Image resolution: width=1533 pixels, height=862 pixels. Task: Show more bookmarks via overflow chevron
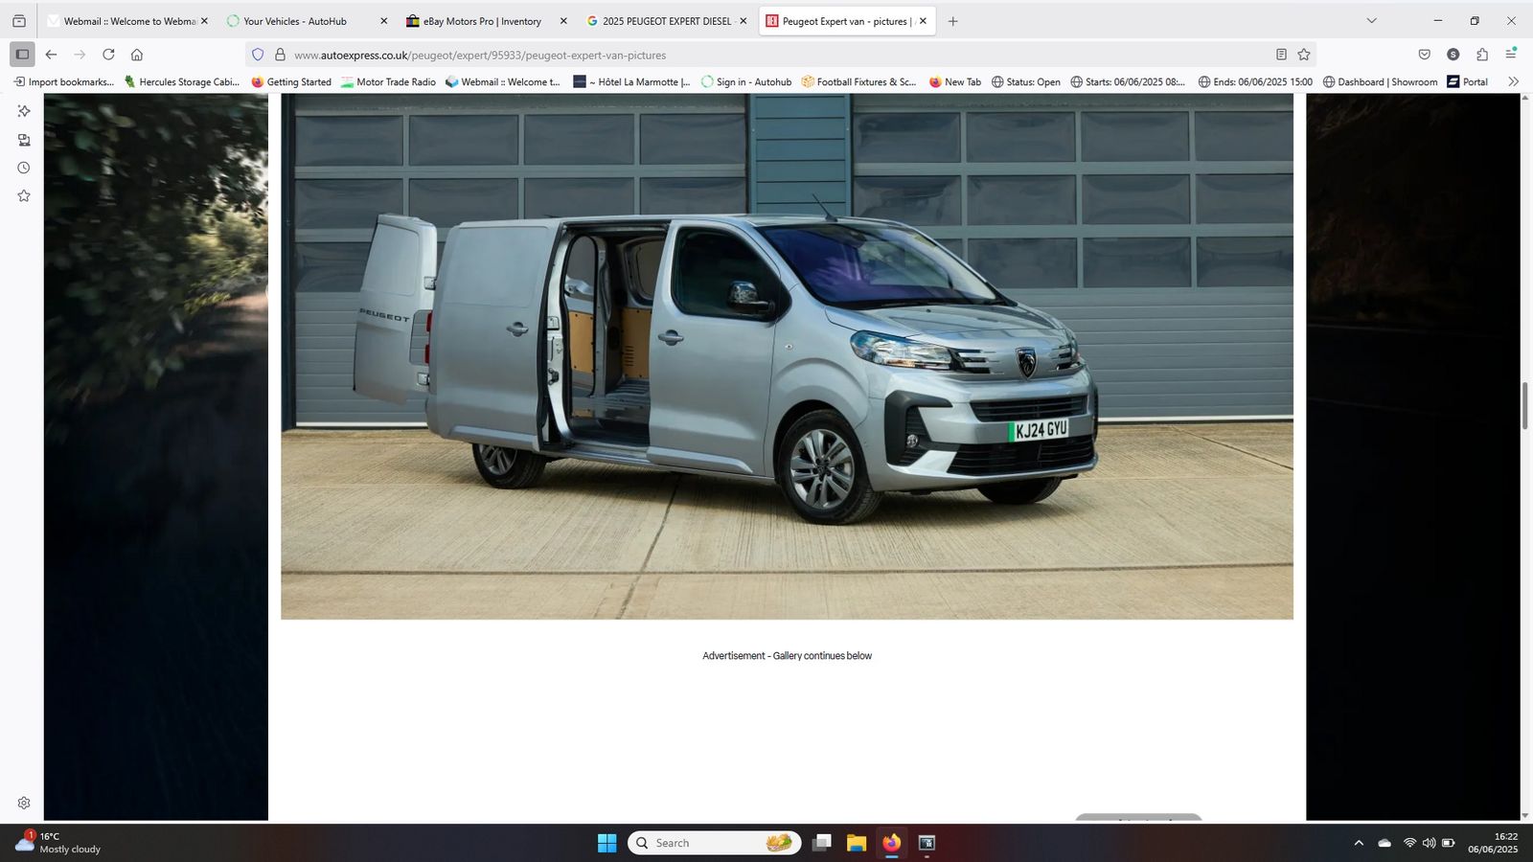pos(1513,81)
